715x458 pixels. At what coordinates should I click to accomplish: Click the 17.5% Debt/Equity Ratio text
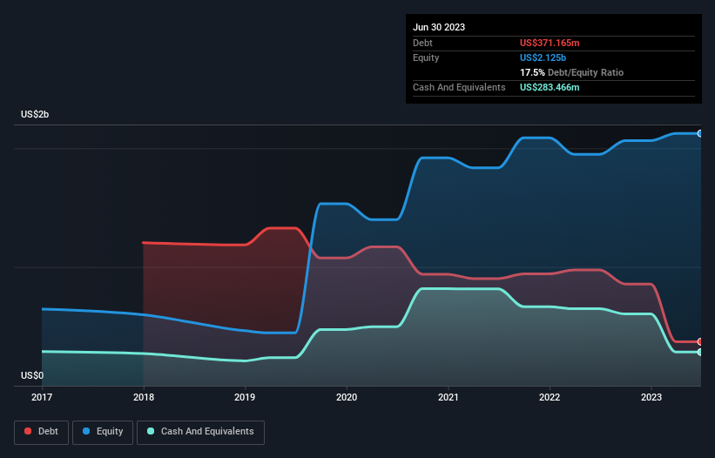572,72
